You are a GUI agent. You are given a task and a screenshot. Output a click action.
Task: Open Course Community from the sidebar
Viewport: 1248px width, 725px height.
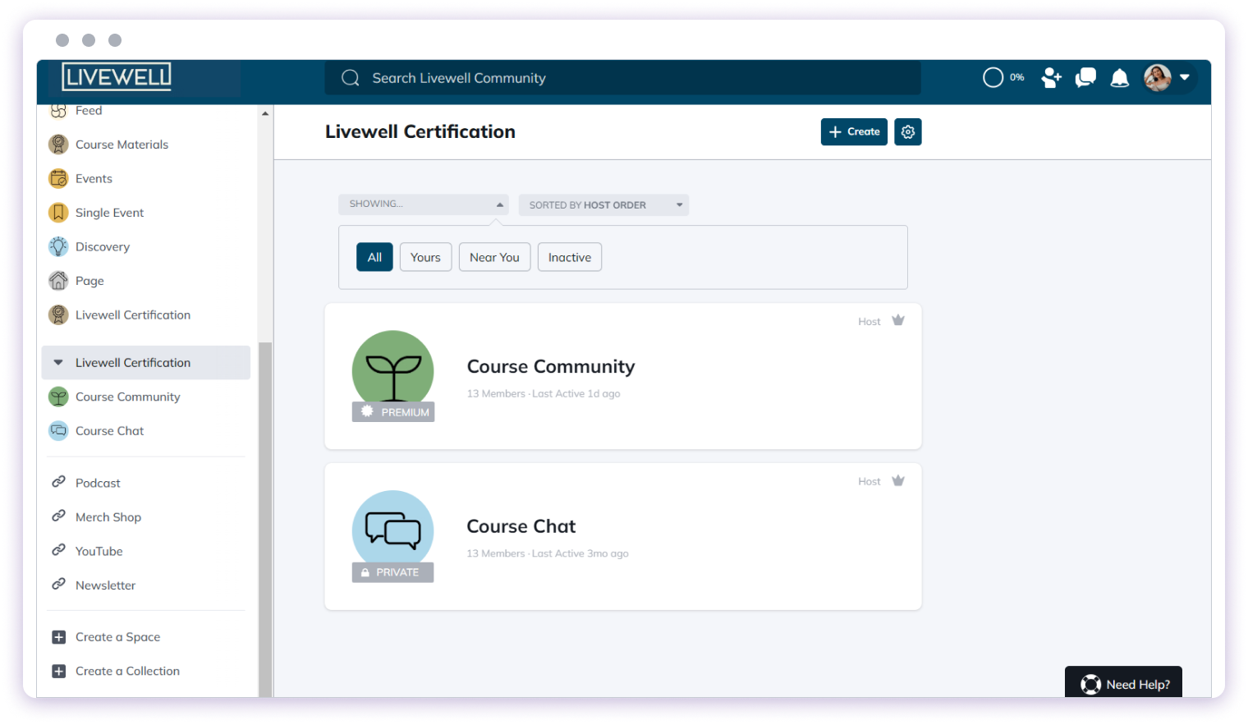[x=127, y=397]
